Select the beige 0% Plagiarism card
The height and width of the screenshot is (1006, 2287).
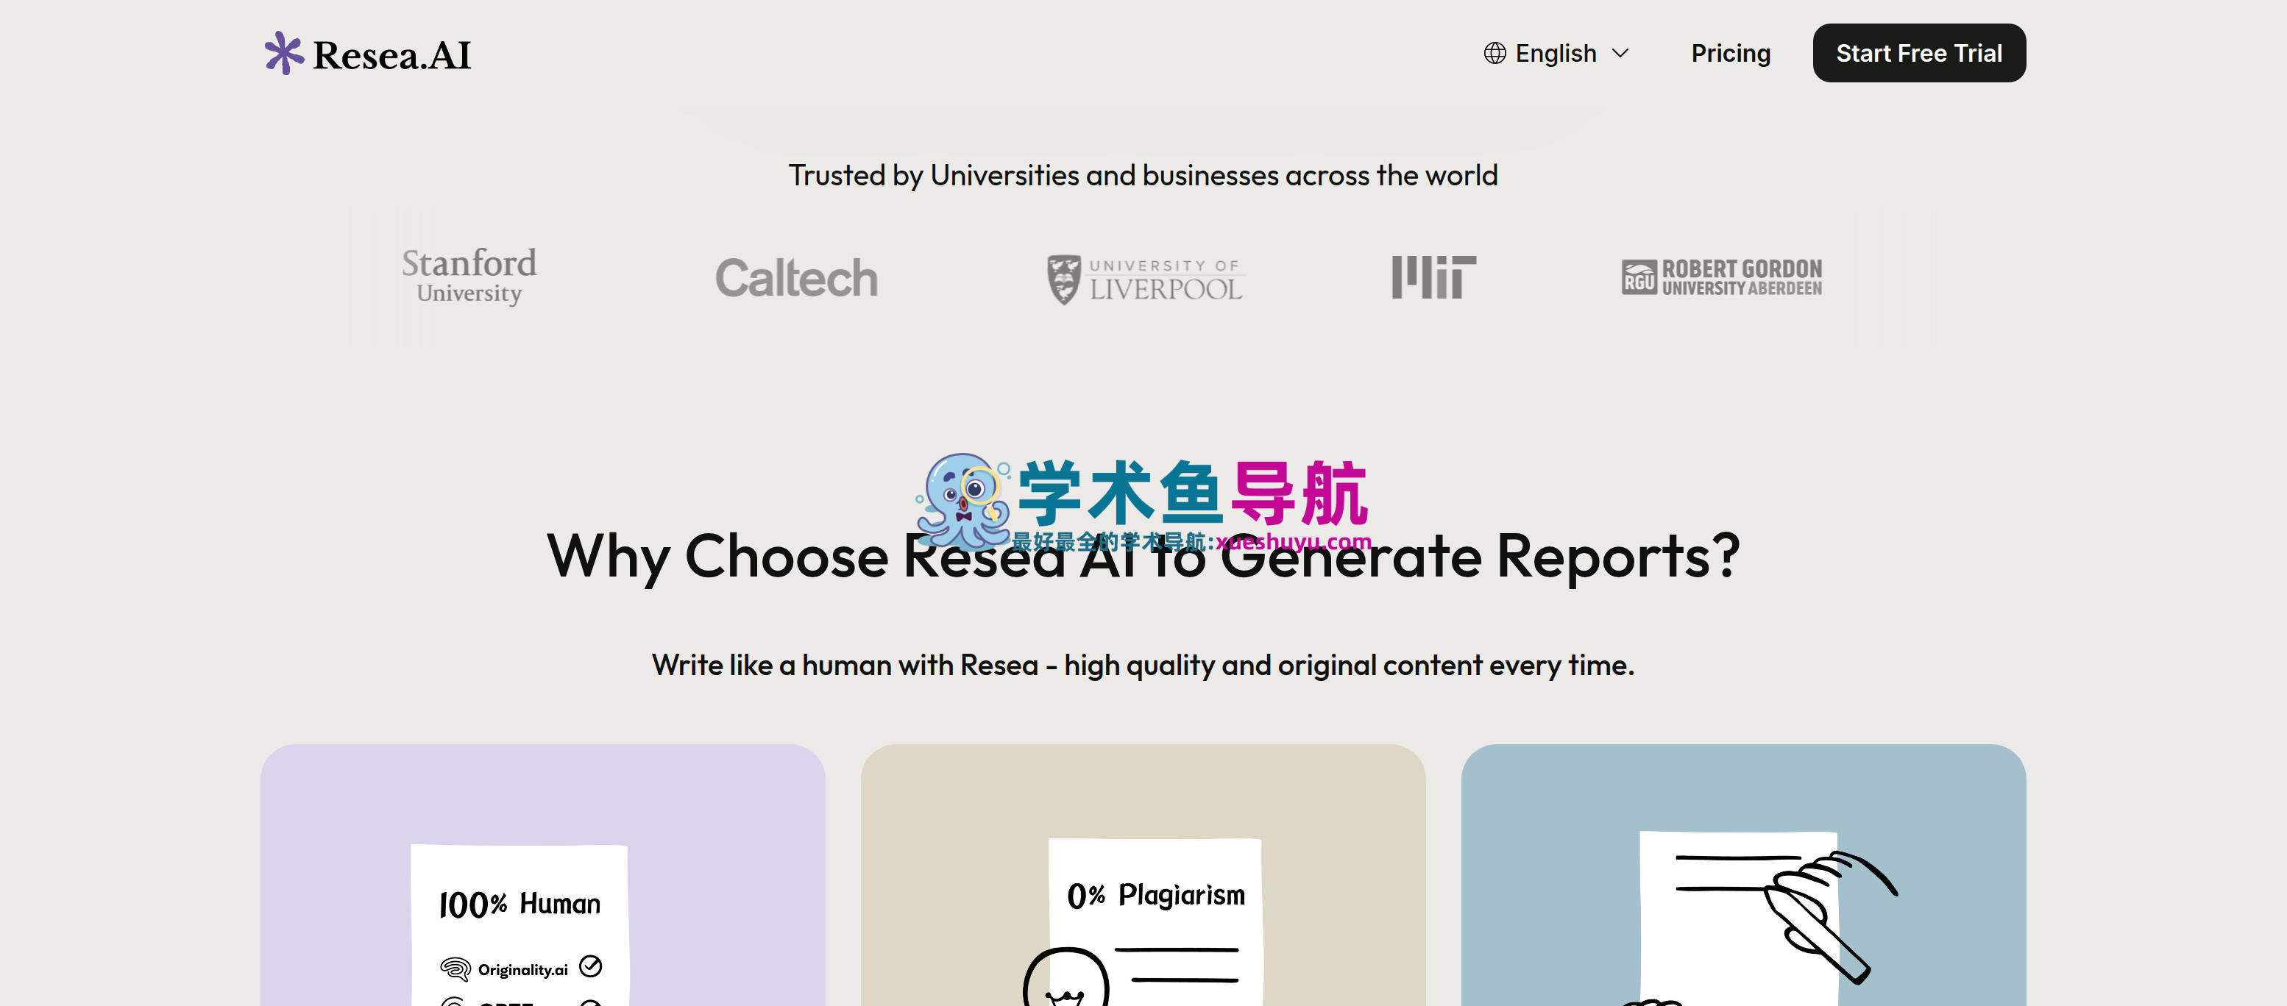(x=1143, y=874)
